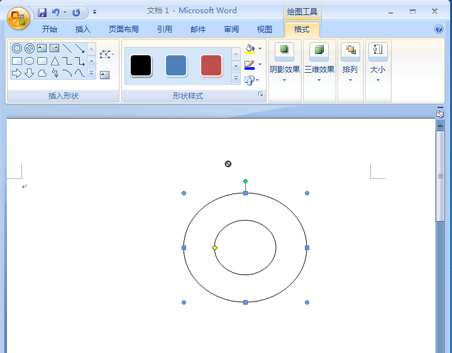Select the isosceles triangle shape
The width and height of the screenshot is (452, 353).
(55, 61)
